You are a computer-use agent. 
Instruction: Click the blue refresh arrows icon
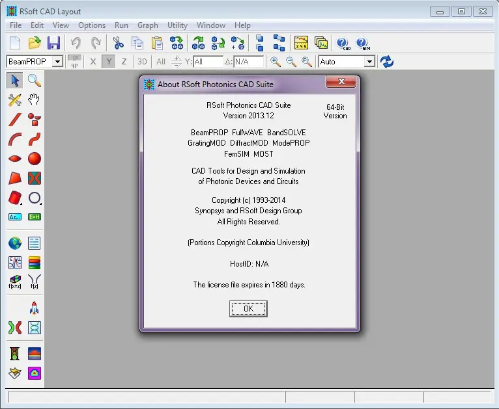[387, 62]
